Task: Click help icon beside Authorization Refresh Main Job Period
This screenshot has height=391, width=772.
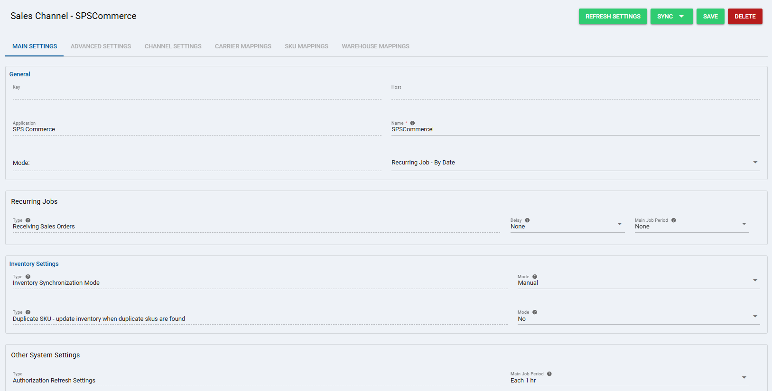Action: (549, 374)
